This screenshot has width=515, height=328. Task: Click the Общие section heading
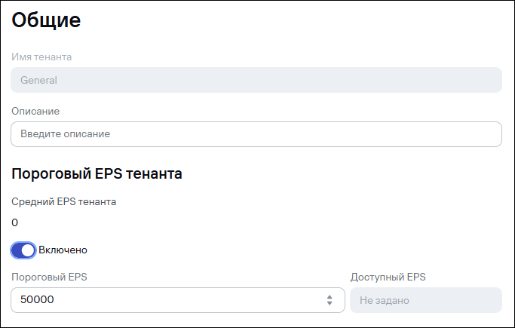(x=46, y=20)
